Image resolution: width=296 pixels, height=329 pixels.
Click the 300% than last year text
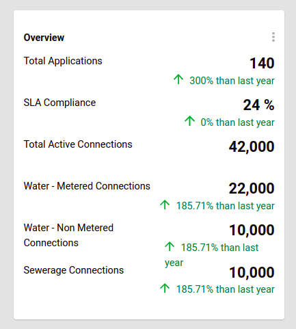(x=232, y=81)
